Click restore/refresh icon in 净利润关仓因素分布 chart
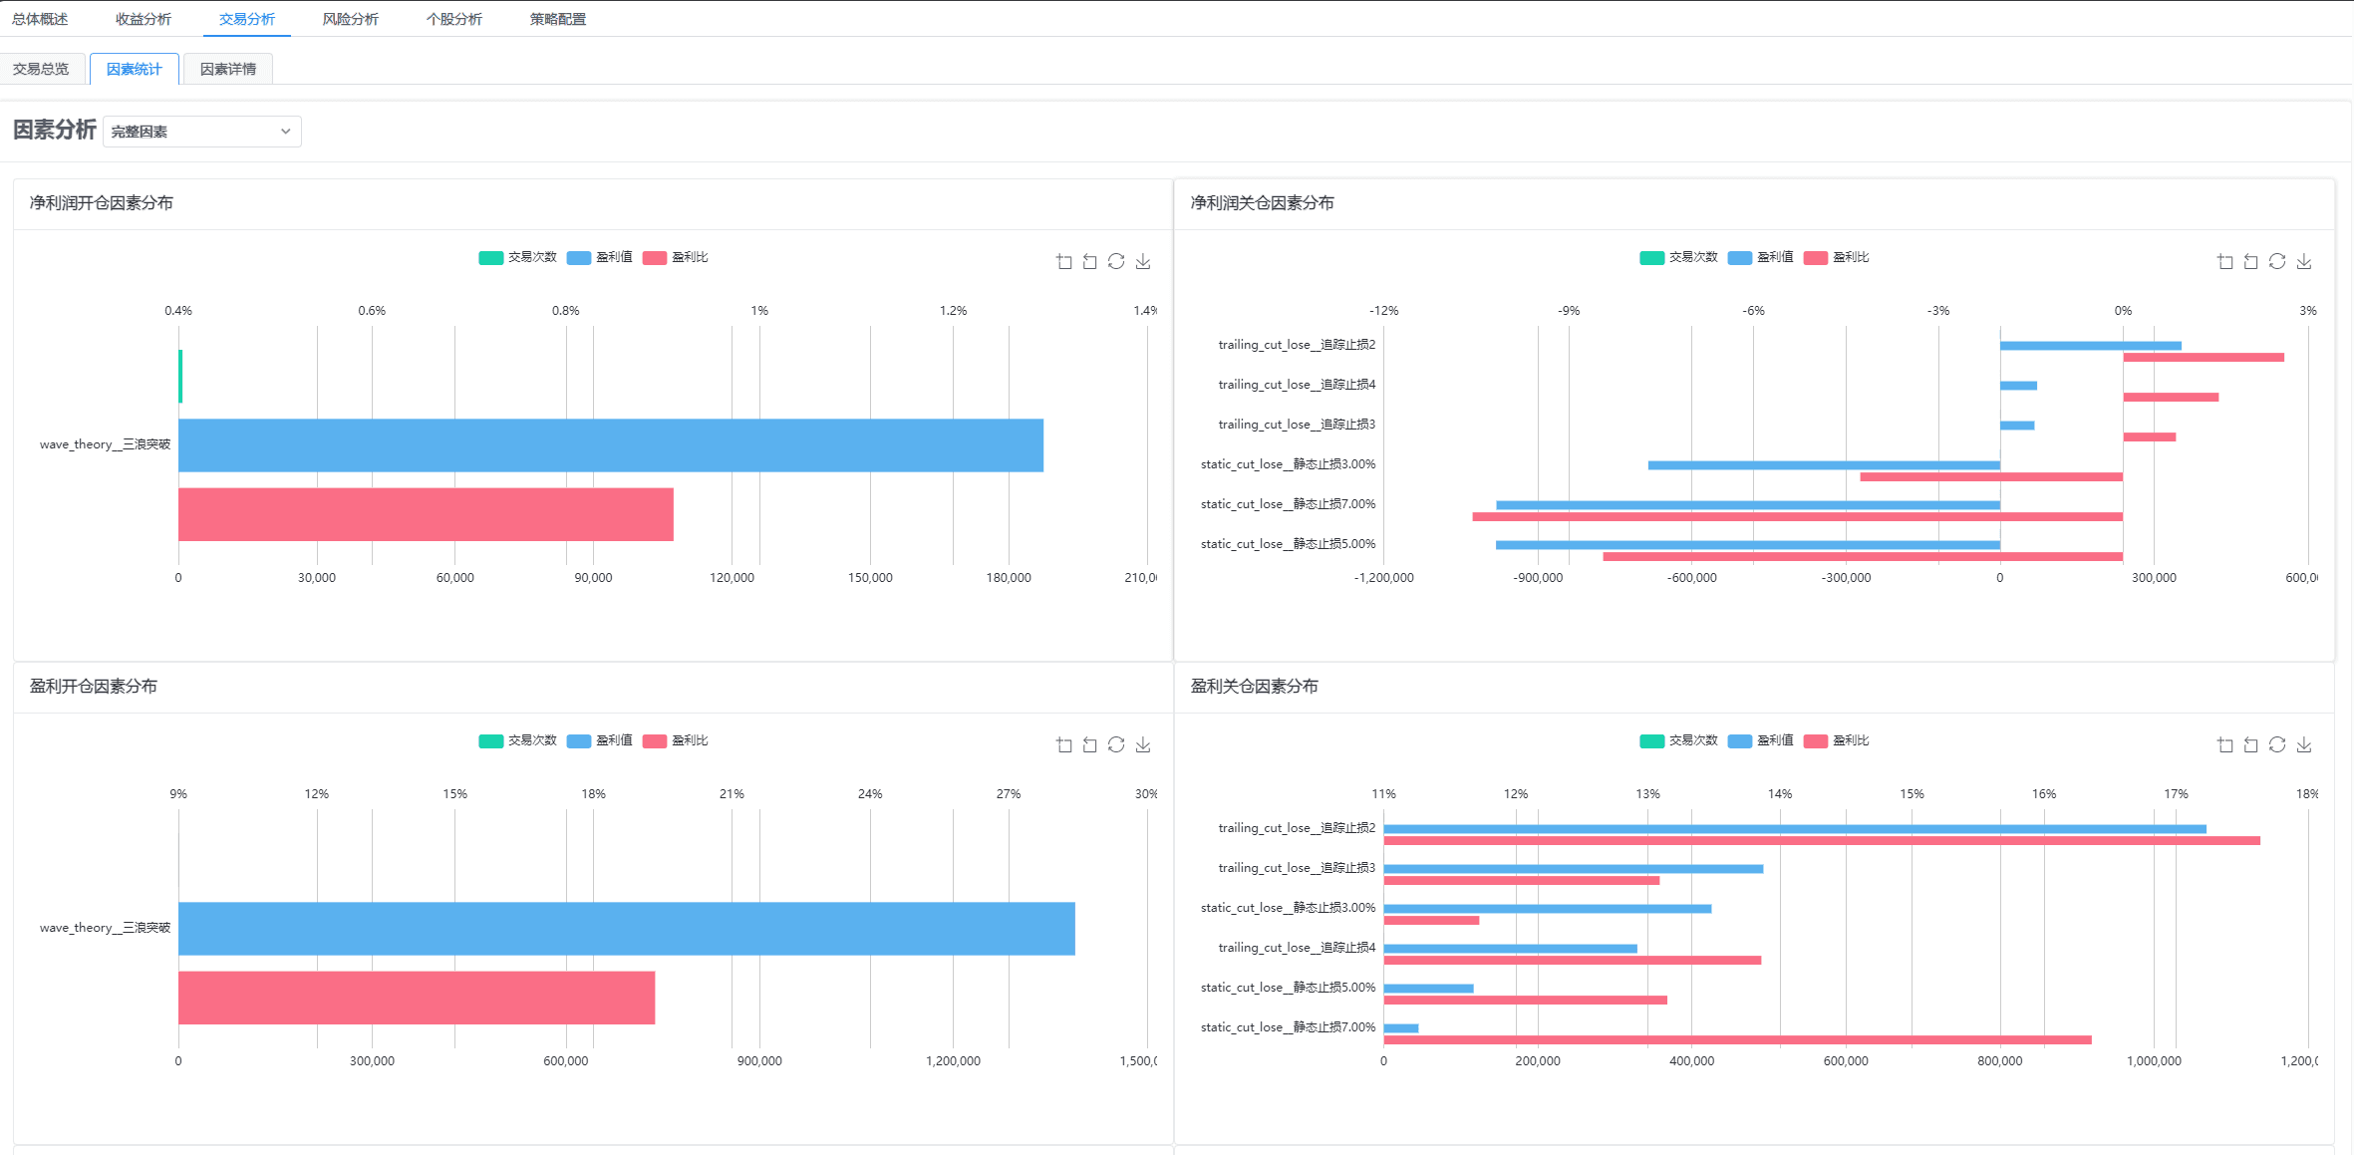The height and width of the screenshot is (1155, 2354). pos(2277,261)
